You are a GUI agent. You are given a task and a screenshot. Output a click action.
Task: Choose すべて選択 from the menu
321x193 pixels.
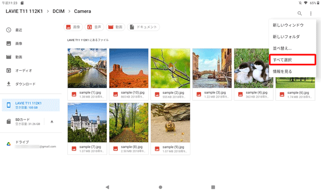click(x=293, y=60)
